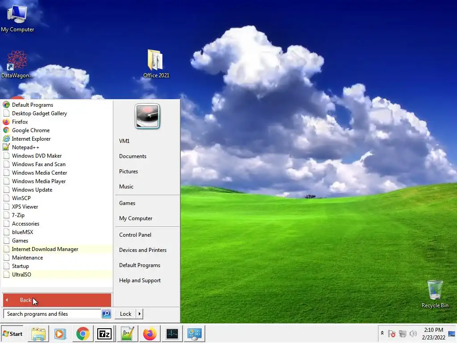Open Notepad++ from the taskbar
This screenshot has height=343, width=457.
click(127, 334)
